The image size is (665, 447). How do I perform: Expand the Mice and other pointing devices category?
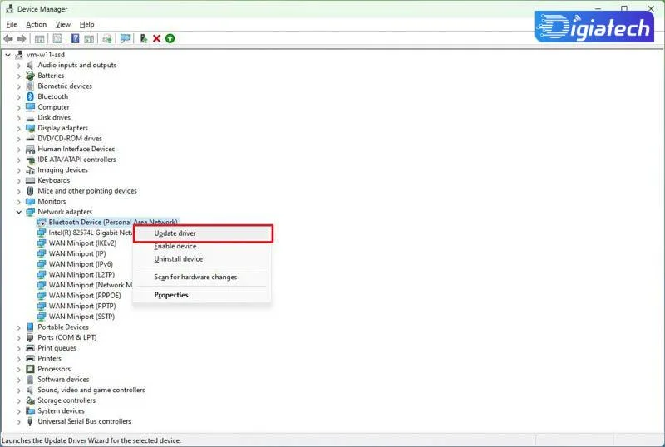coord(18,191)
